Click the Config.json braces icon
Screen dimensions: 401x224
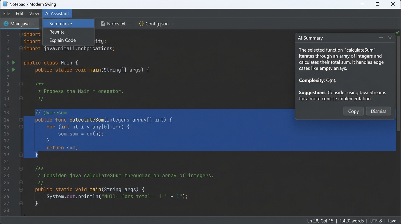(141, 24)
